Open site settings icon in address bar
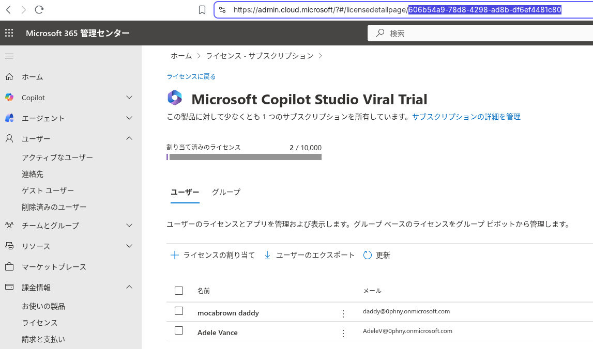The height and width of the screenshot is (349, 593). tap(222, 10)
